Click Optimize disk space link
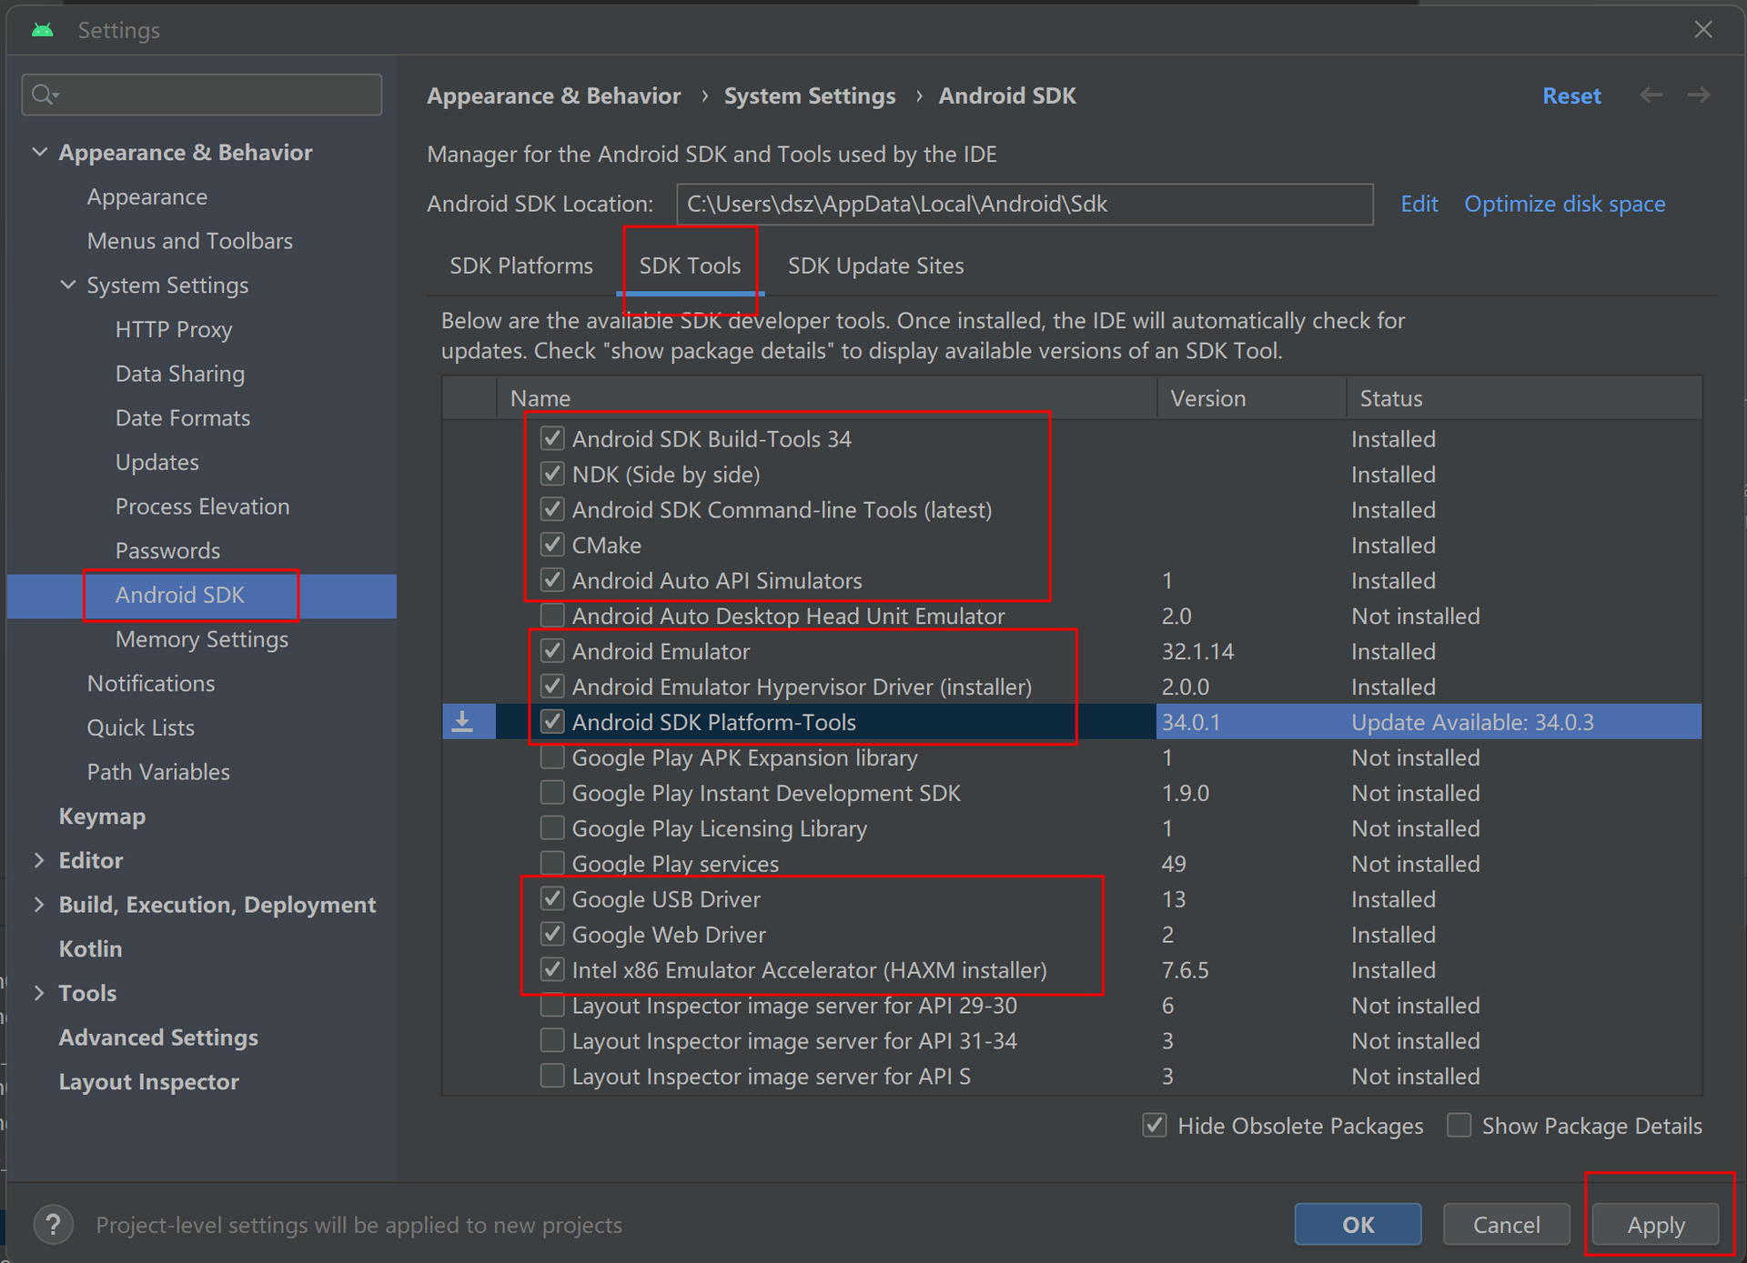1747x1263 pixels. tap(1565, 204)
